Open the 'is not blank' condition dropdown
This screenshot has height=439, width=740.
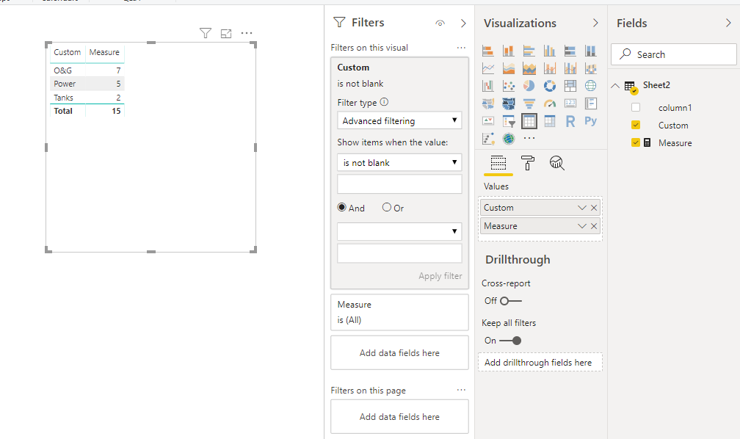[399, 162]
